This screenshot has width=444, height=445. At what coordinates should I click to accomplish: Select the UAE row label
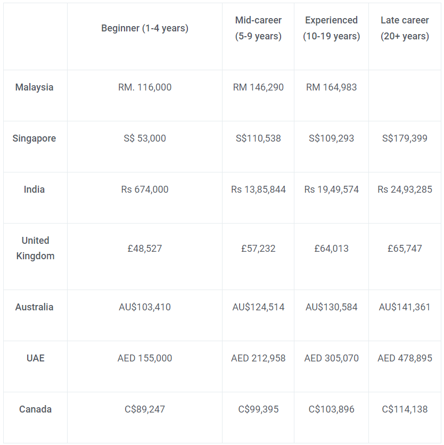(x=36, y=358)
